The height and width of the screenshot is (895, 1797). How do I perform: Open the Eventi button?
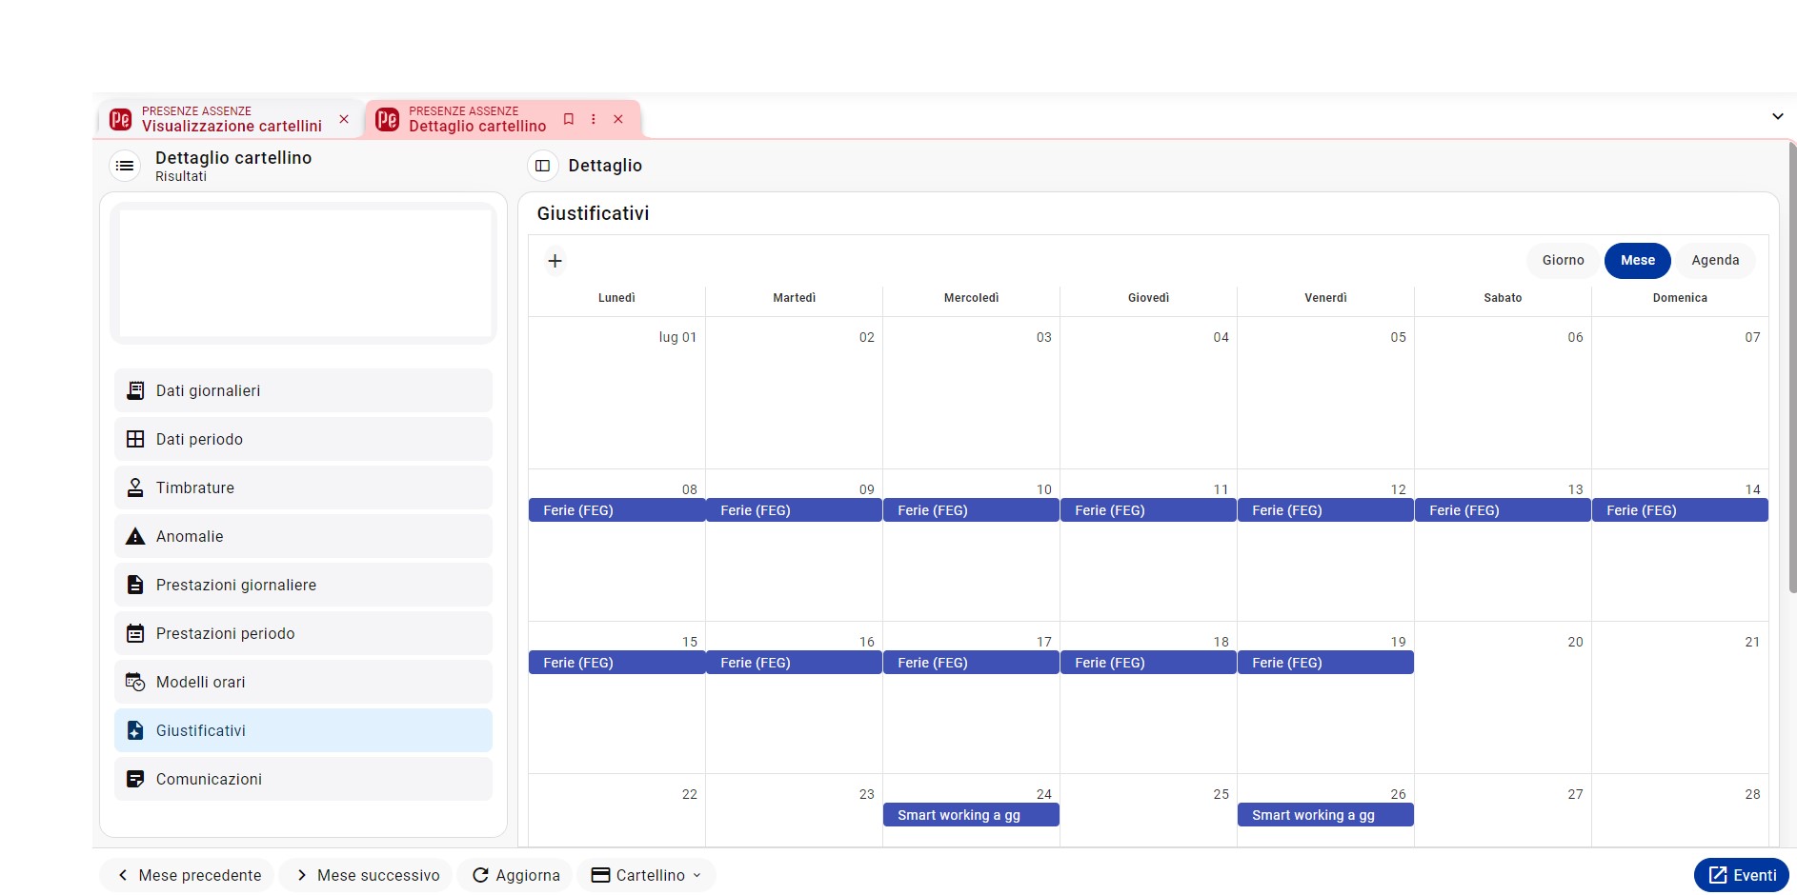[x=1741, y=875]
